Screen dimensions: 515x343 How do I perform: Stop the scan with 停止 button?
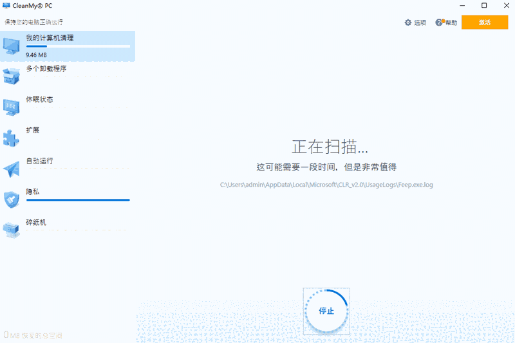[326, 311]
